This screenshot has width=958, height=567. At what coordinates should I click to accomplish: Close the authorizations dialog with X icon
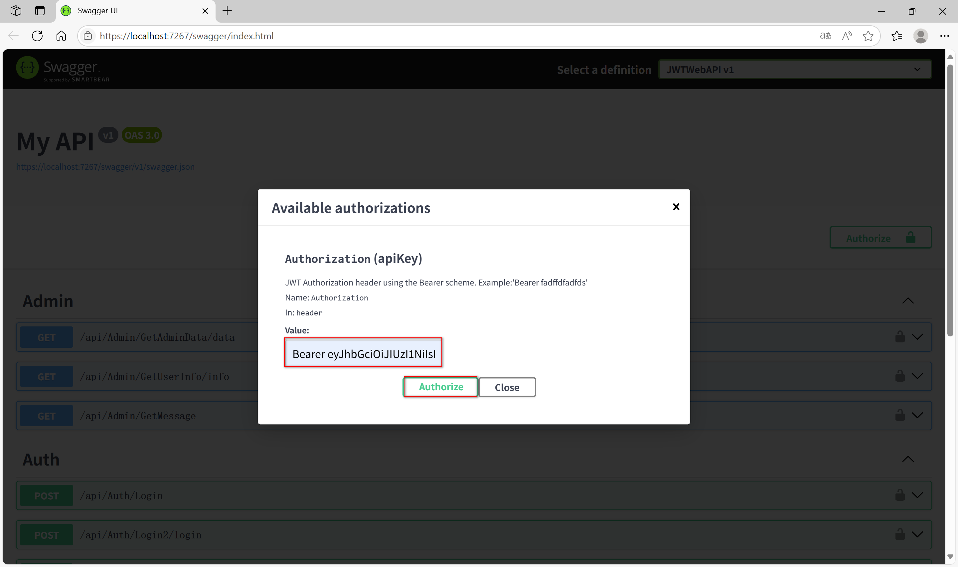pos(676,207)
